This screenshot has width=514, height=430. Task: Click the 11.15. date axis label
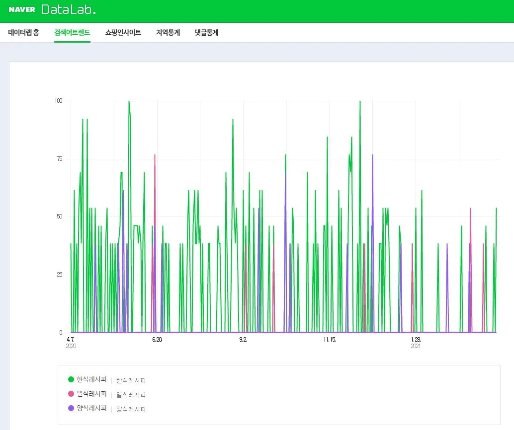tap(330, 340)
